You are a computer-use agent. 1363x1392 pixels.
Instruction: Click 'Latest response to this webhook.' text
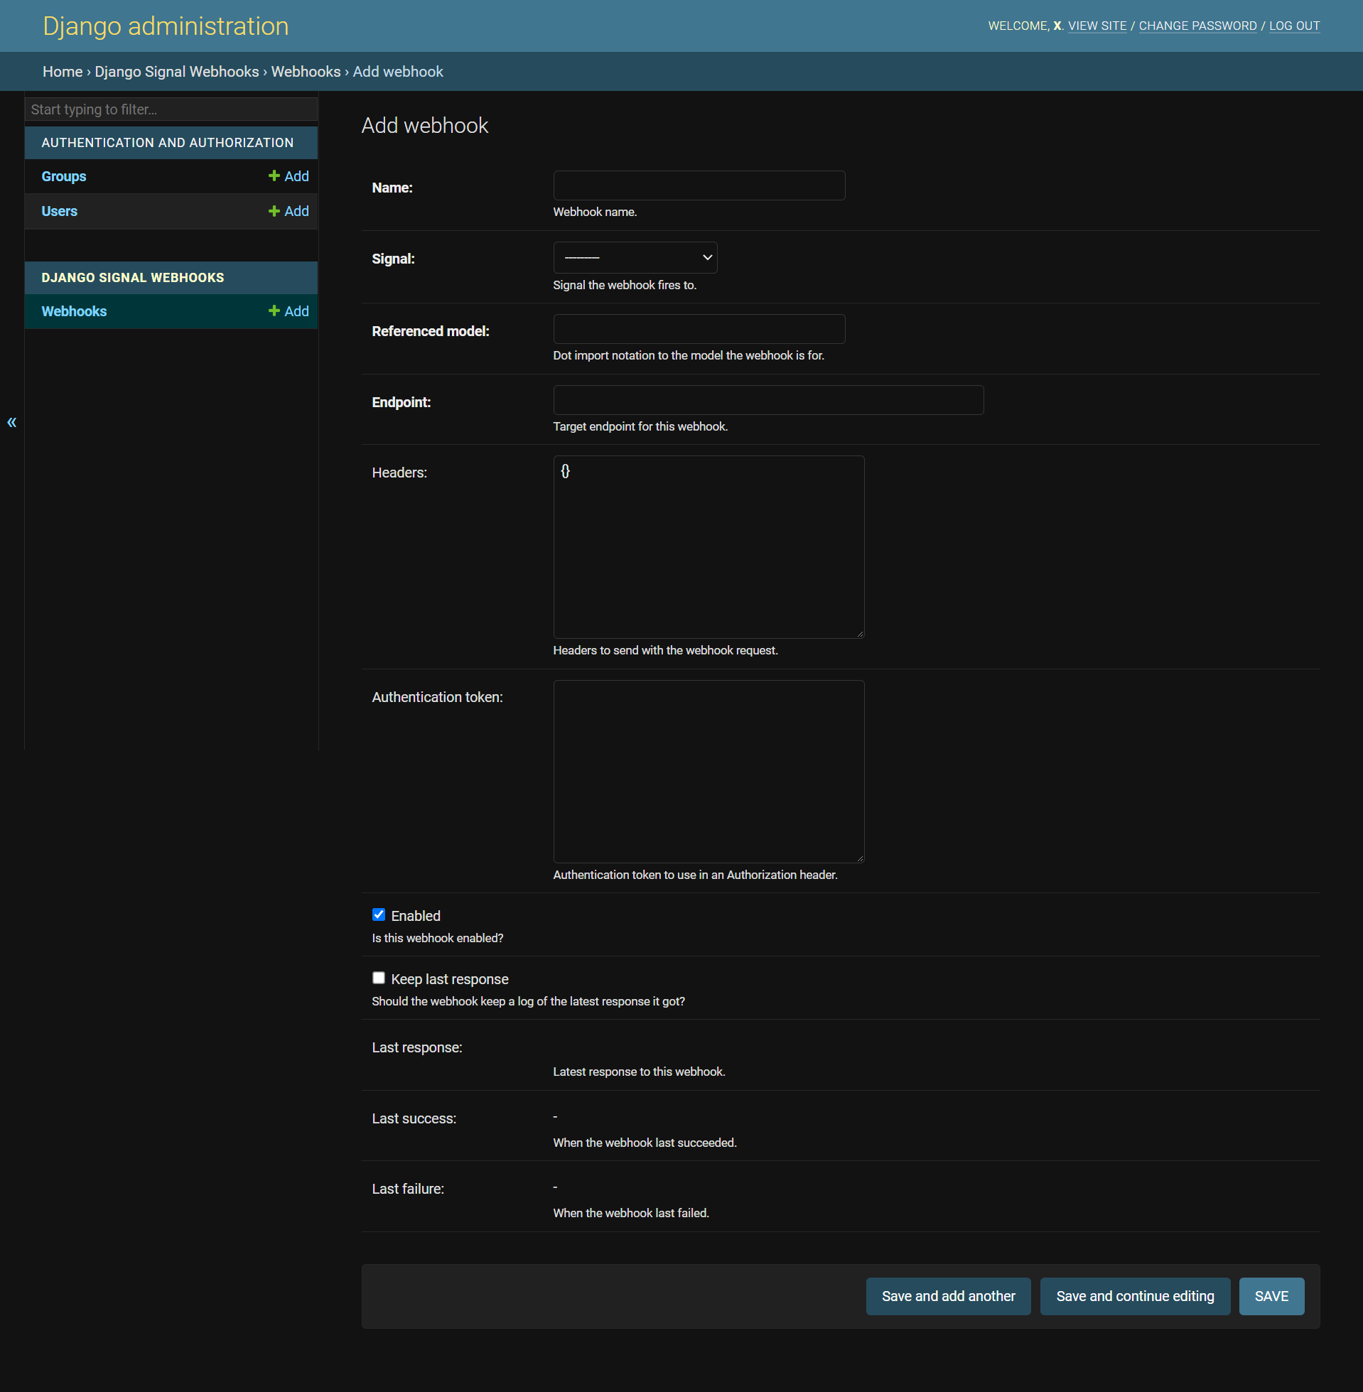coord(640,1072)
